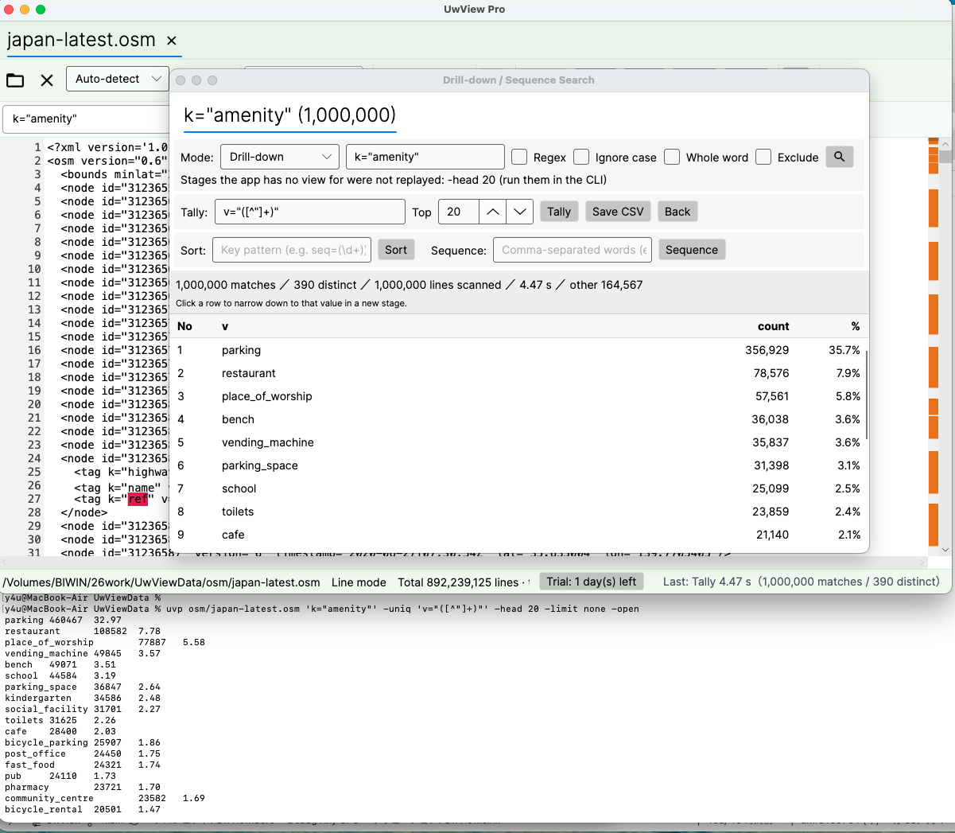This screenshot has height=833, width=955.
Task: Click the Tally button
Action: point(559,212)
